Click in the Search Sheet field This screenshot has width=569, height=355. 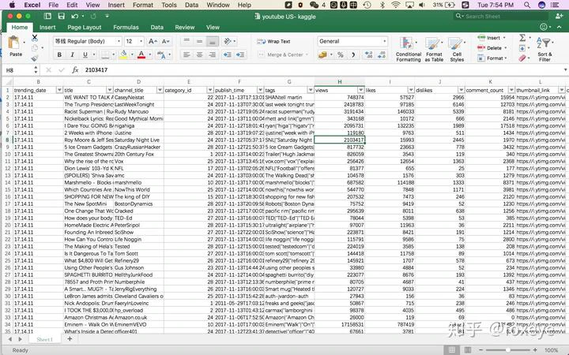pos(501,17)
